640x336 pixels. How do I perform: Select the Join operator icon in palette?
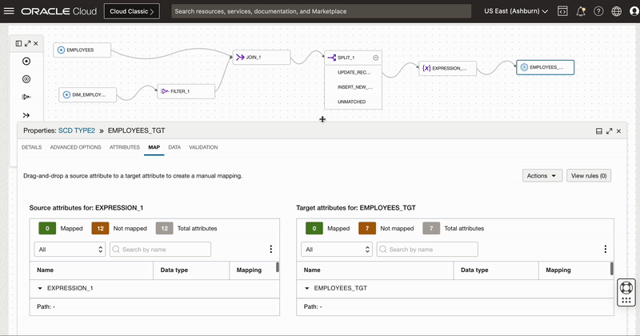click(26, 115)
